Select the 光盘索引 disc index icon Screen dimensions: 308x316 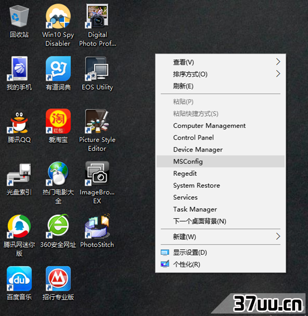[x=19, y=174]
